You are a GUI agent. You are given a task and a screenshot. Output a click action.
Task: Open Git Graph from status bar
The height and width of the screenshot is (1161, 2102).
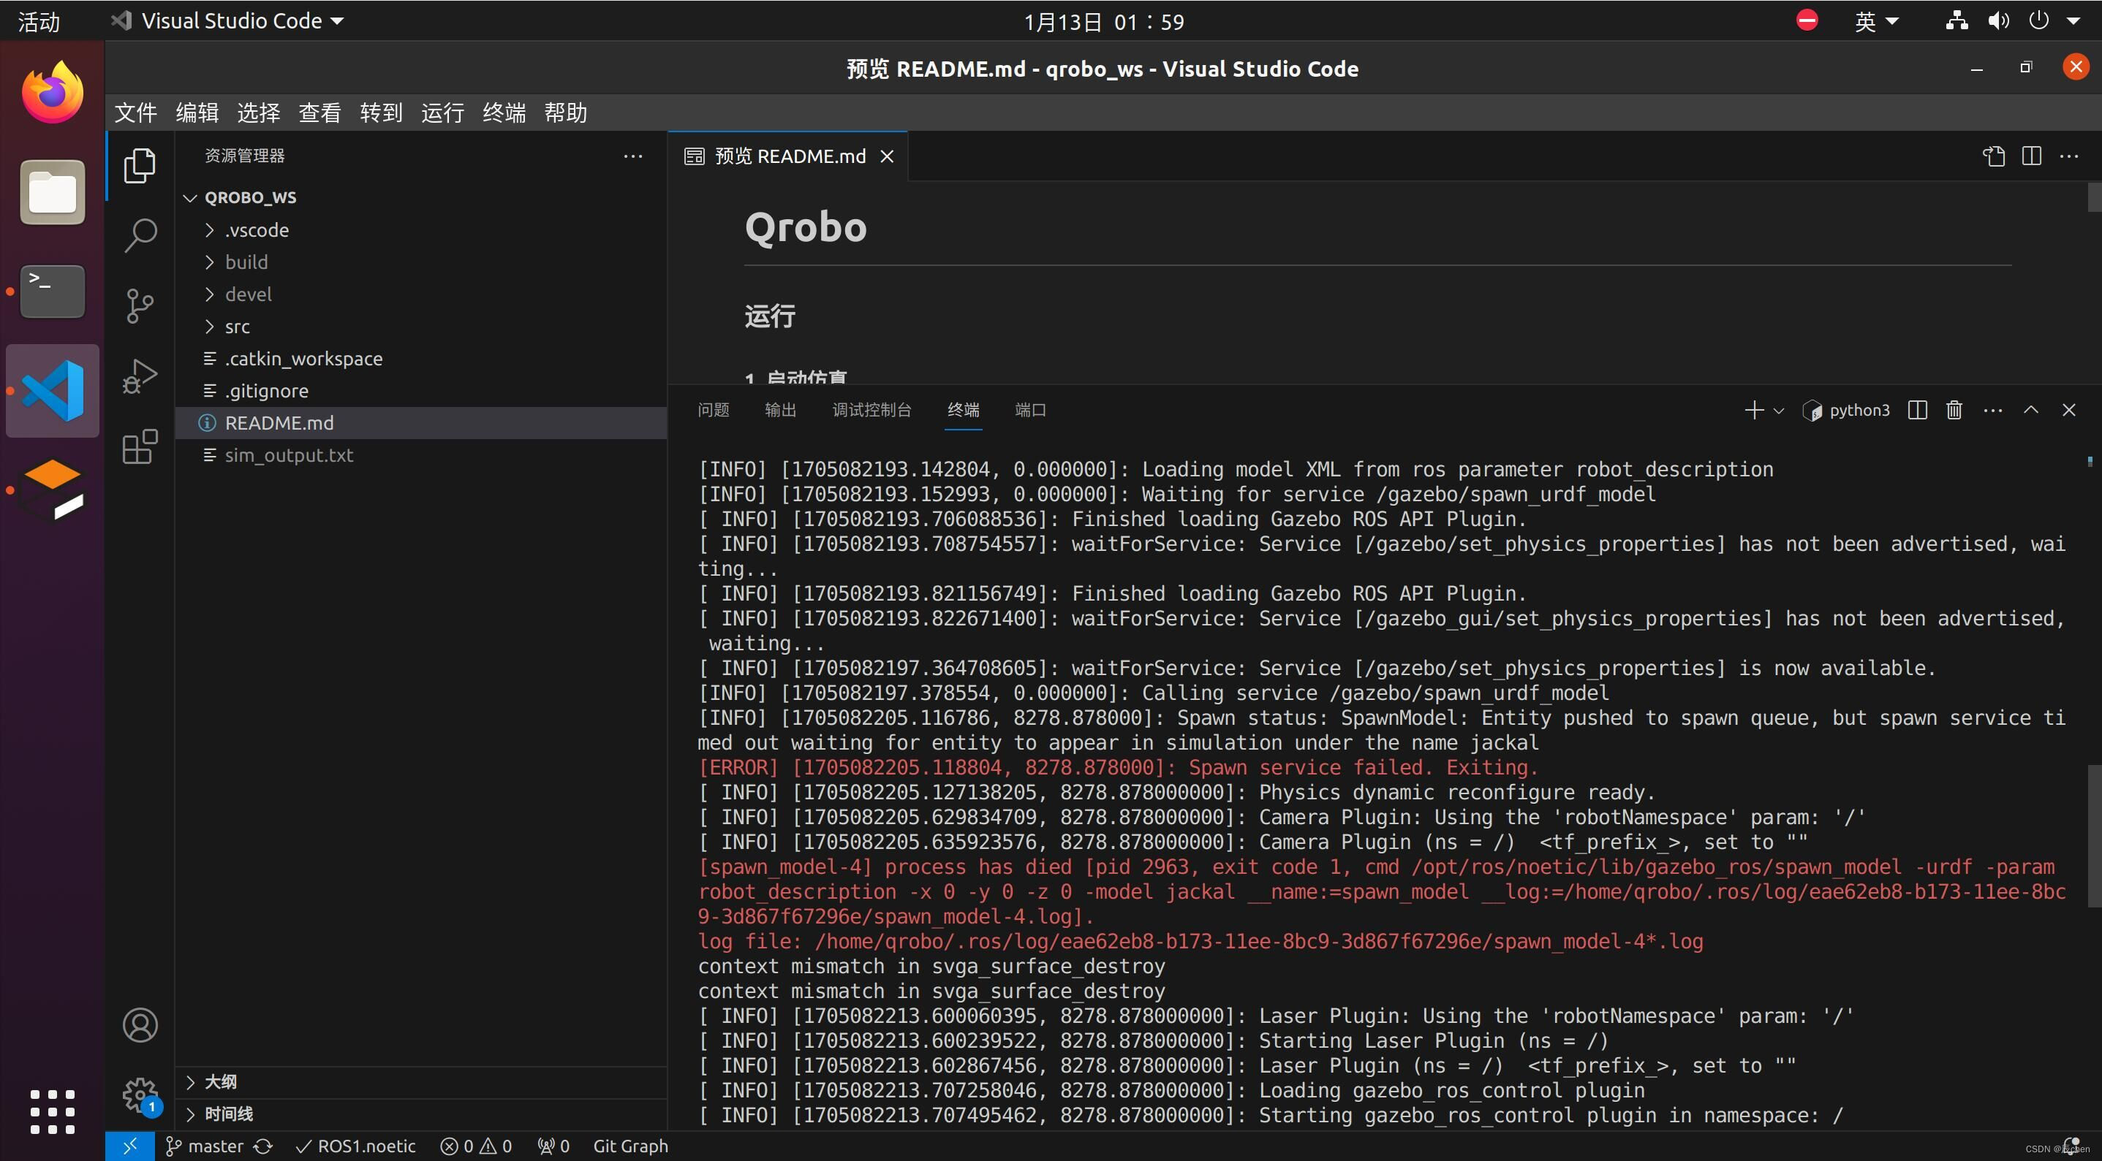(x=630, y=1146)
